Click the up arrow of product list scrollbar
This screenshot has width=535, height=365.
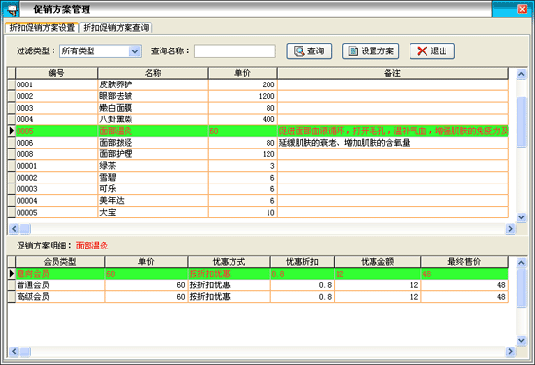521,74
